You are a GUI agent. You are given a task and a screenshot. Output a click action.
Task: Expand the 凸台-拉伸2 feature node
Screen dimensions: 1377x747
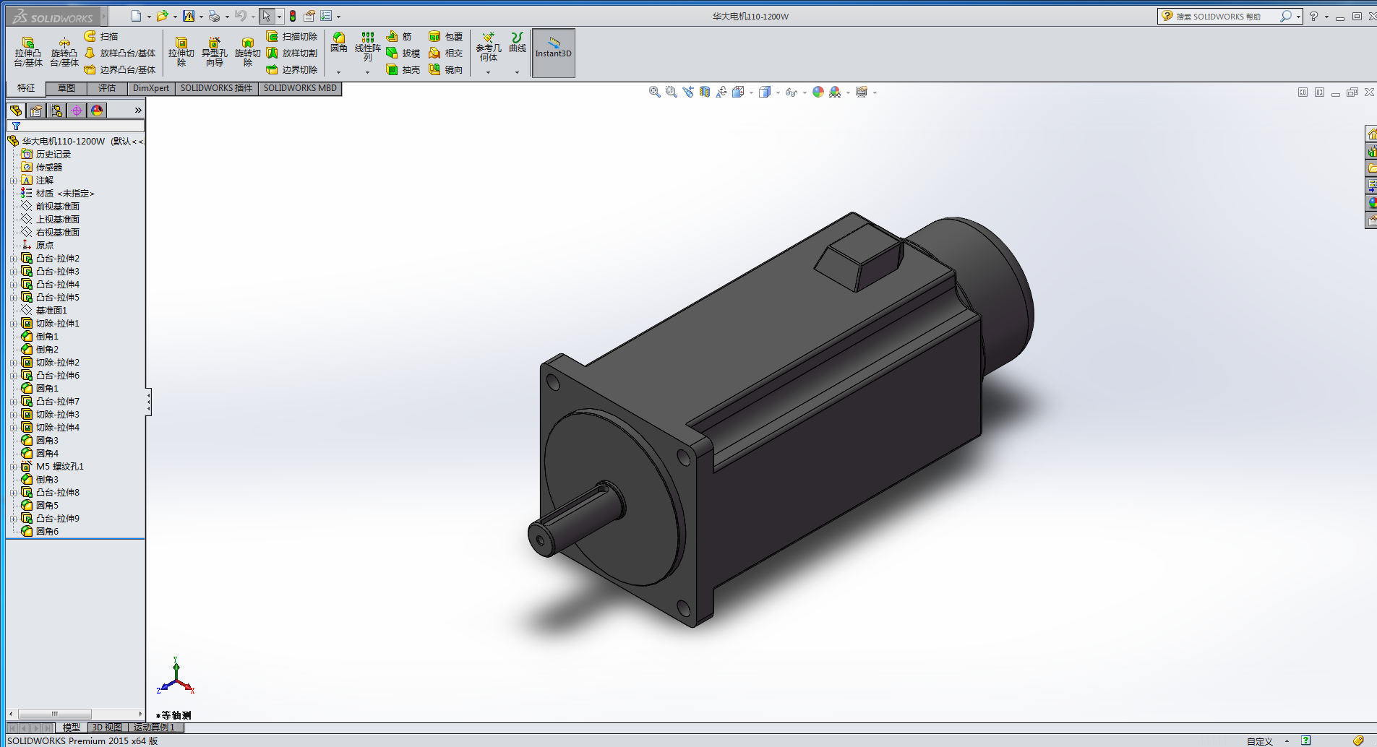pos(13,259)
